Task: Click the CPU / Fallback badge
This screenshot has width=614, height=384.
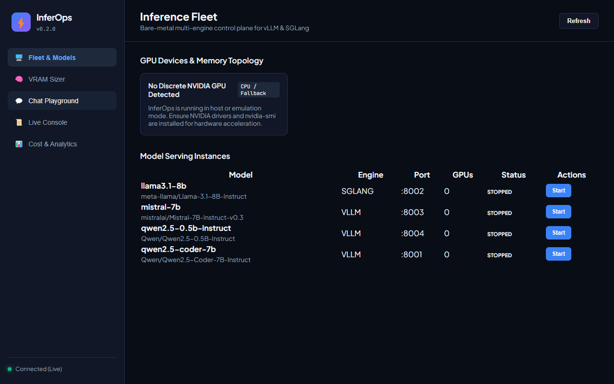Action: tap(259, 90)
